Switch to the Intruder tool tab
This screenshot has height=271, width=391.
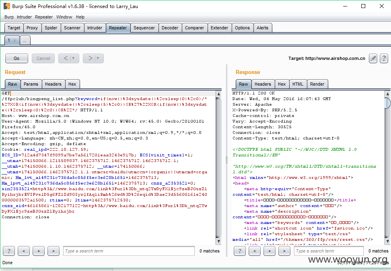(95, 28)
